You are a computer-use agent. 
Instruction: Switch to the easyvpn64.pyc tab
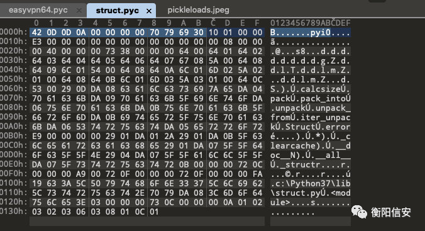(x=38, y=10)
